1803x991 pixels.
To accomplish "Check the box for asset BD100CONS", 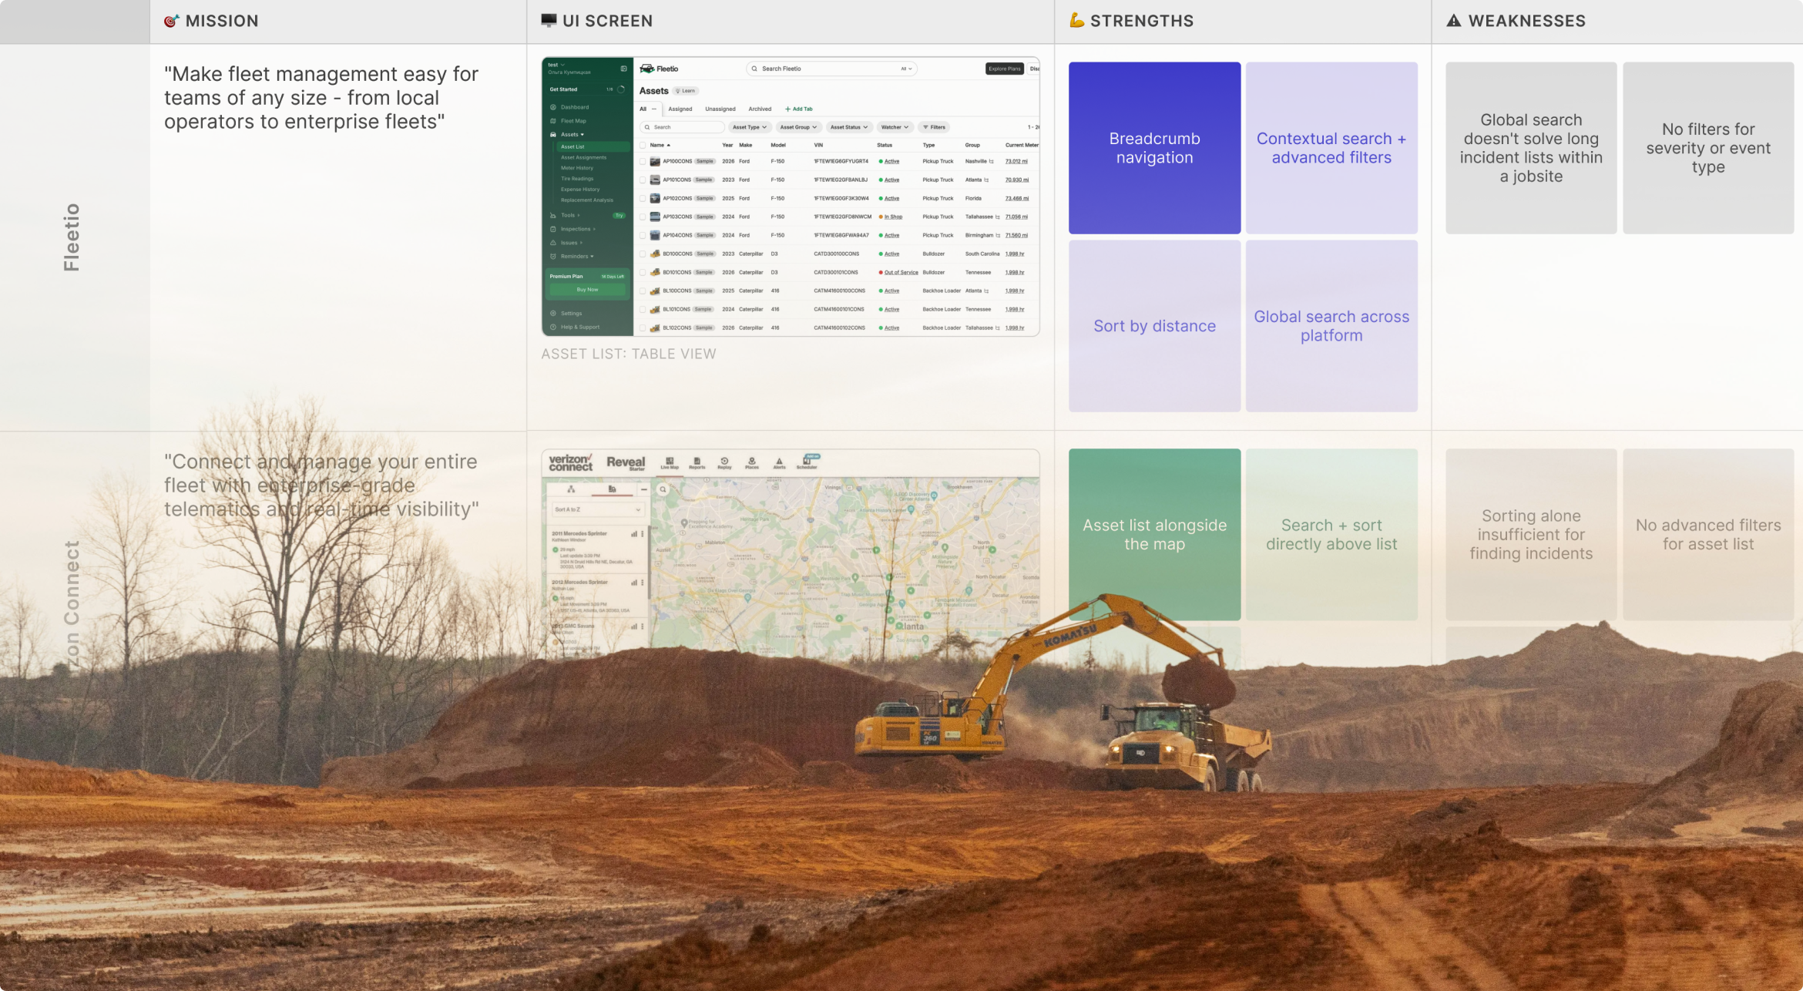I will tap(643, 254).
